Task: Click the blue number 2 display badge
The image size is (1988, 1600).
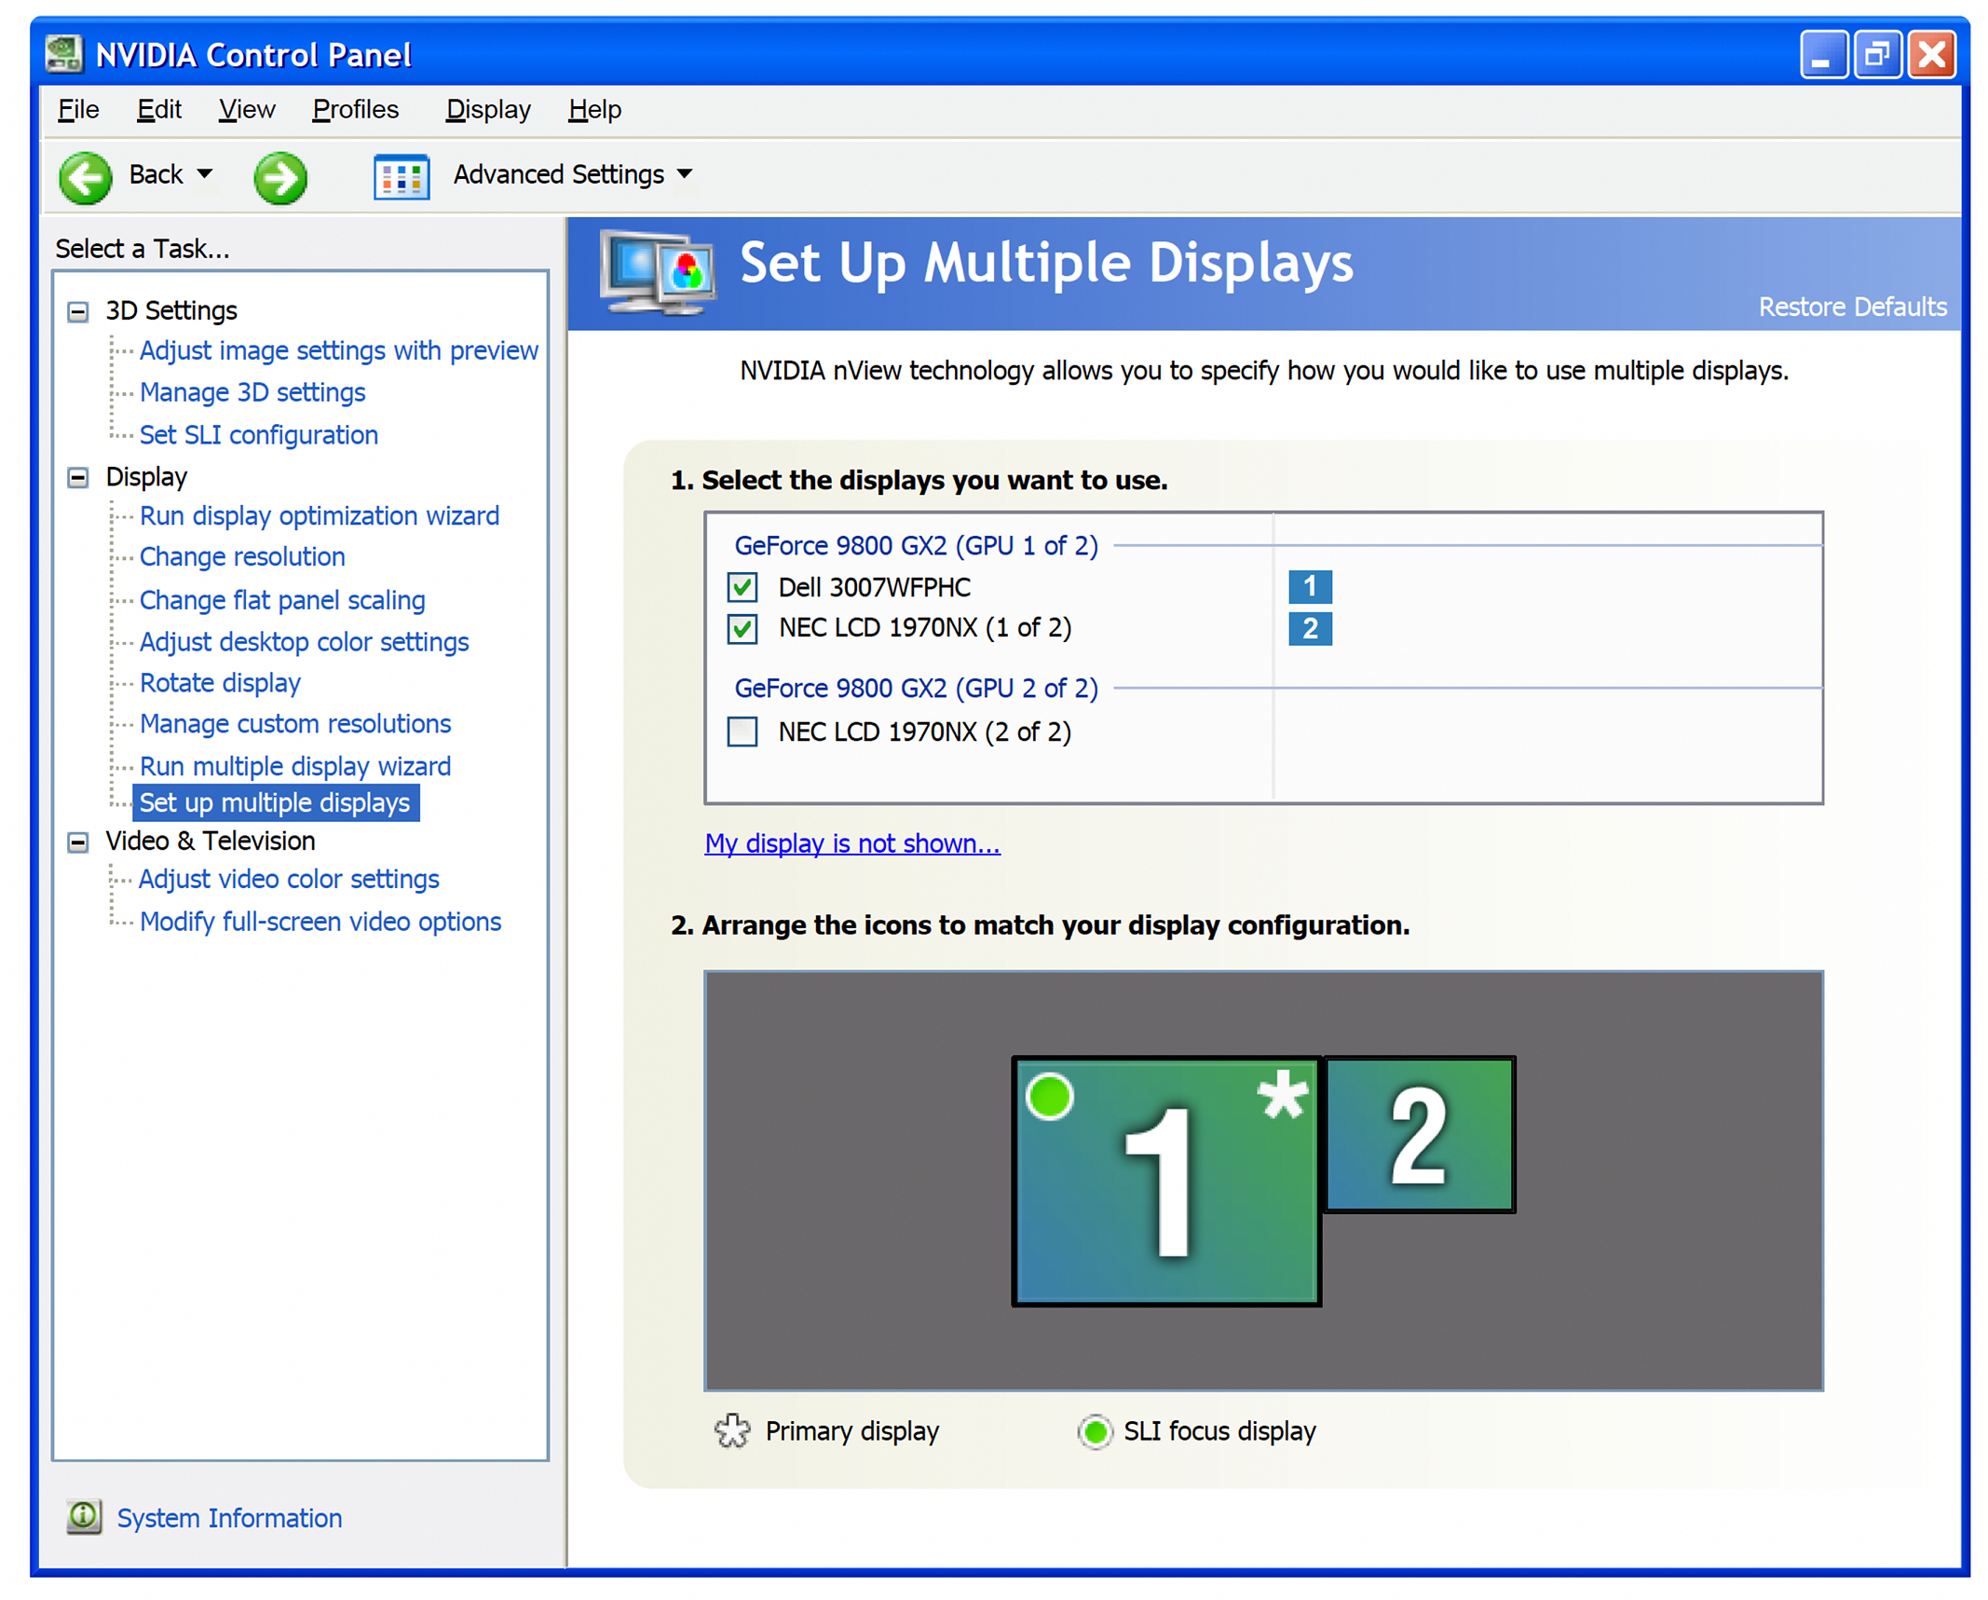Action: pyautogui.click(x=1309, y=628)
